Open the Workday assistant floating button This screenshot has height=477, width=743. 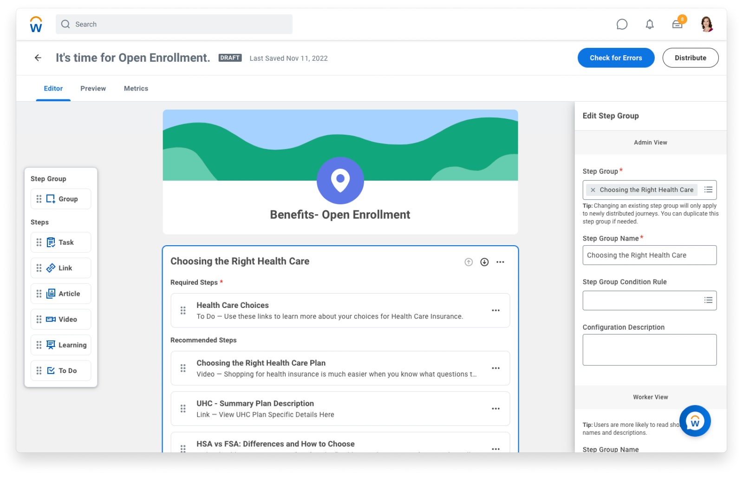[695, 421]
